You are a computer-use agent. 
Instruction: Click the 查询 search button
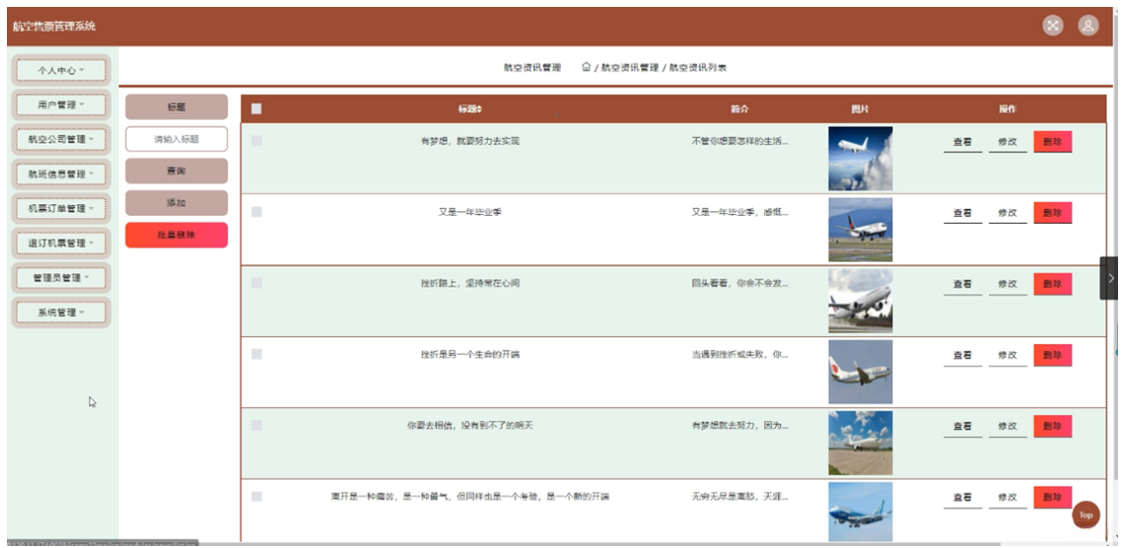176,171
